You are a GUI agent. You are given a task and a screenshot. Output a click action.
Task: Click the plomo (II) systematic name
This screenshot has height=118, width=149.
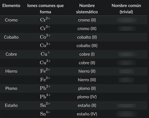[x=87, y=88]
